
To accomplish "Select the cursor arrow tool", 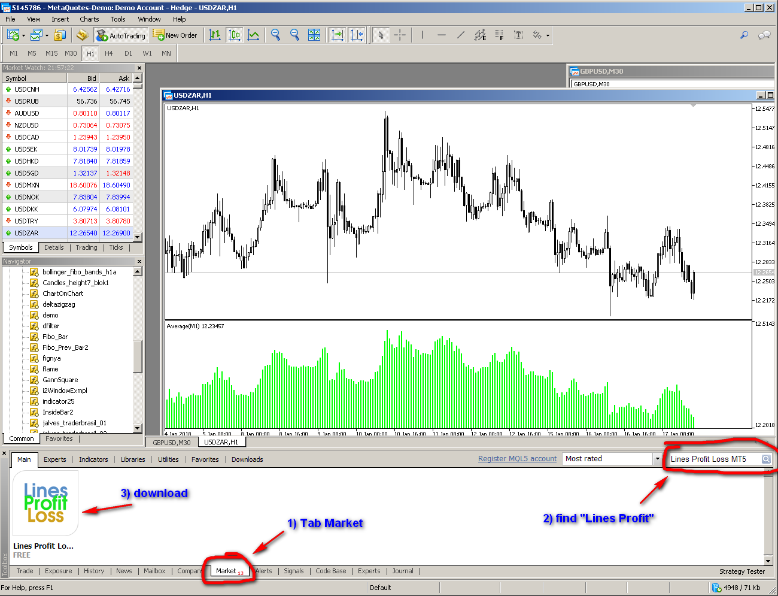I will [x=381, y=35].
